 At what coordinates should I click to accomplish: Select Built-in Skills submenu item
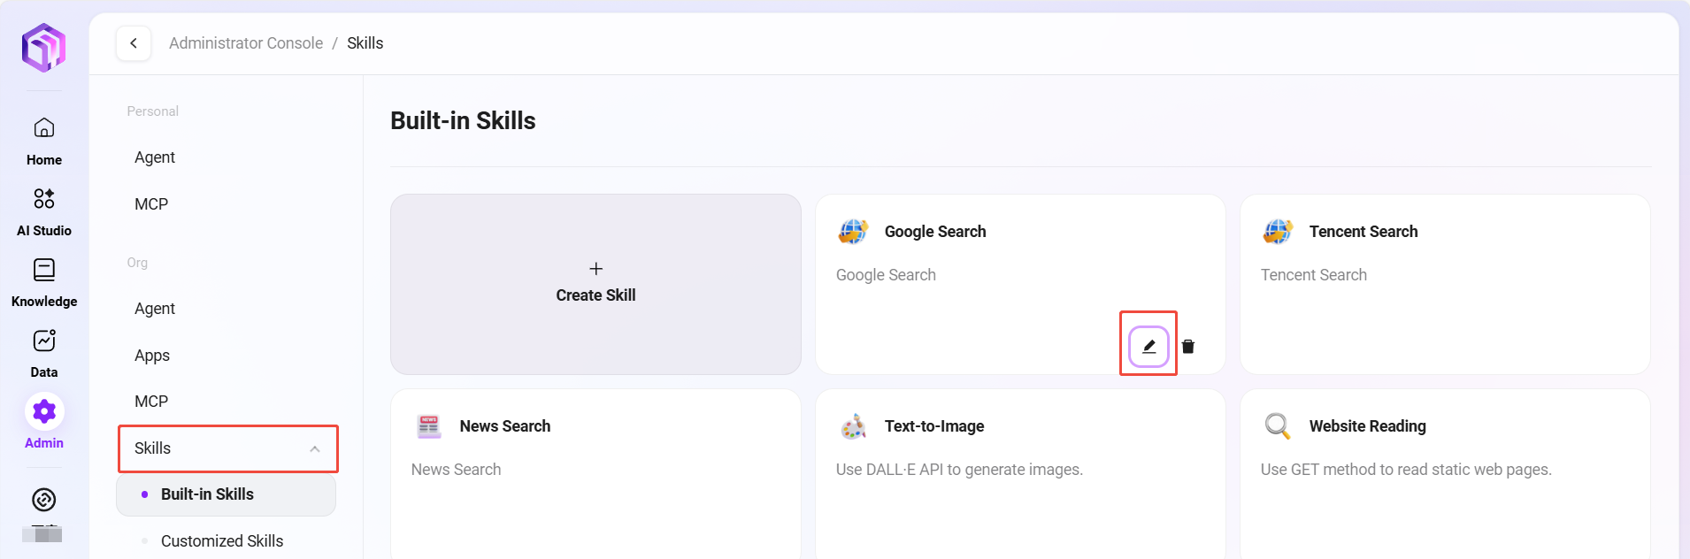207,494
